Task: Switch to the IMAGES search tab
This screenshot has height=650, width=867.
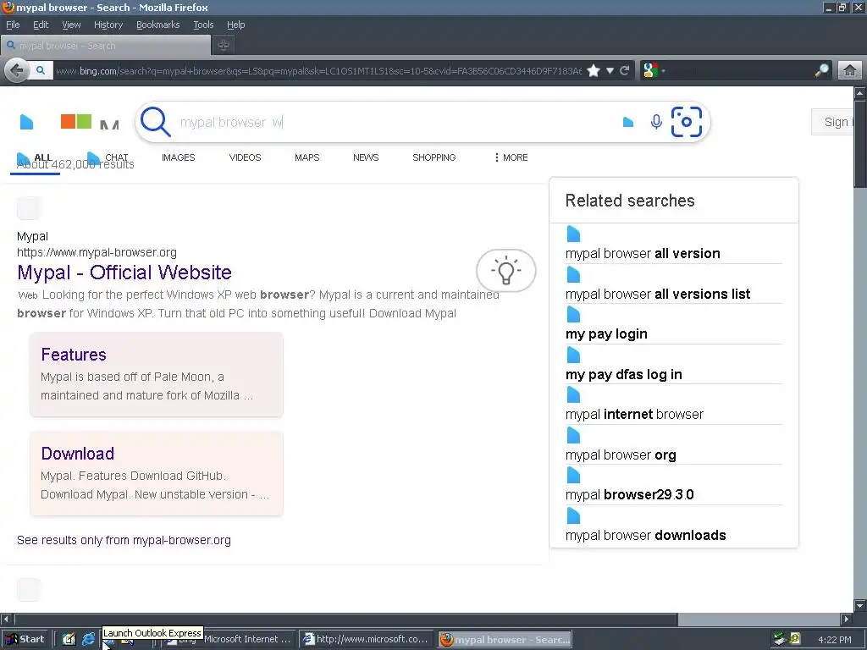Action: (178, 157)
